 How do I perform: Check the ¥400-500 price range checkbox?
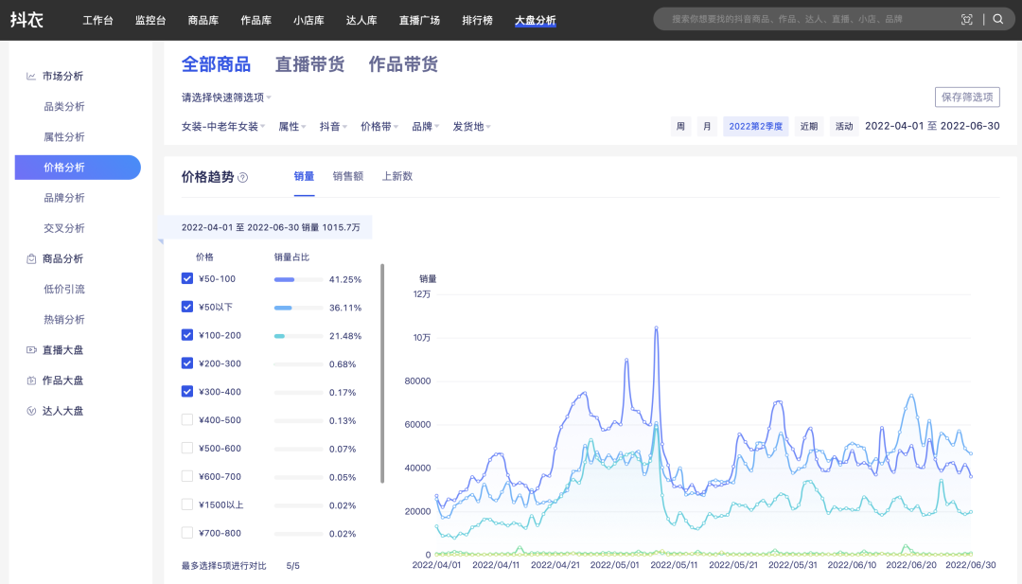click(187, 420)
